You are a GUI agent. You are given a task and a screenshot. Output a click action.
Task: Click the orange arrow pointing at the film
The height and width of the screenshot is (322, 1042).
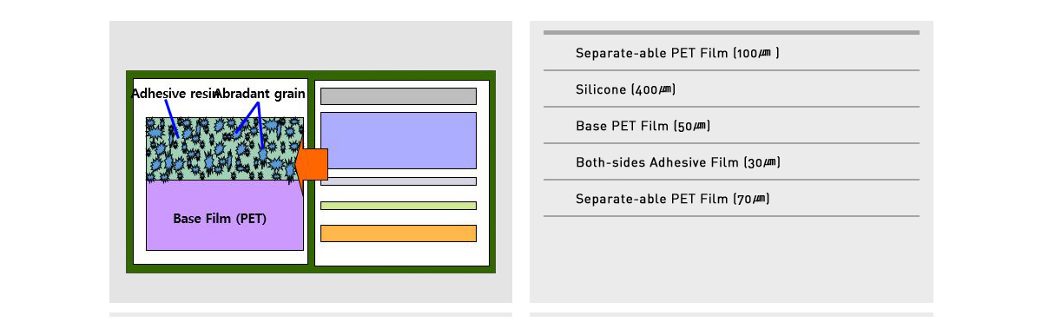pyautogui.click(x=312, y=165)
